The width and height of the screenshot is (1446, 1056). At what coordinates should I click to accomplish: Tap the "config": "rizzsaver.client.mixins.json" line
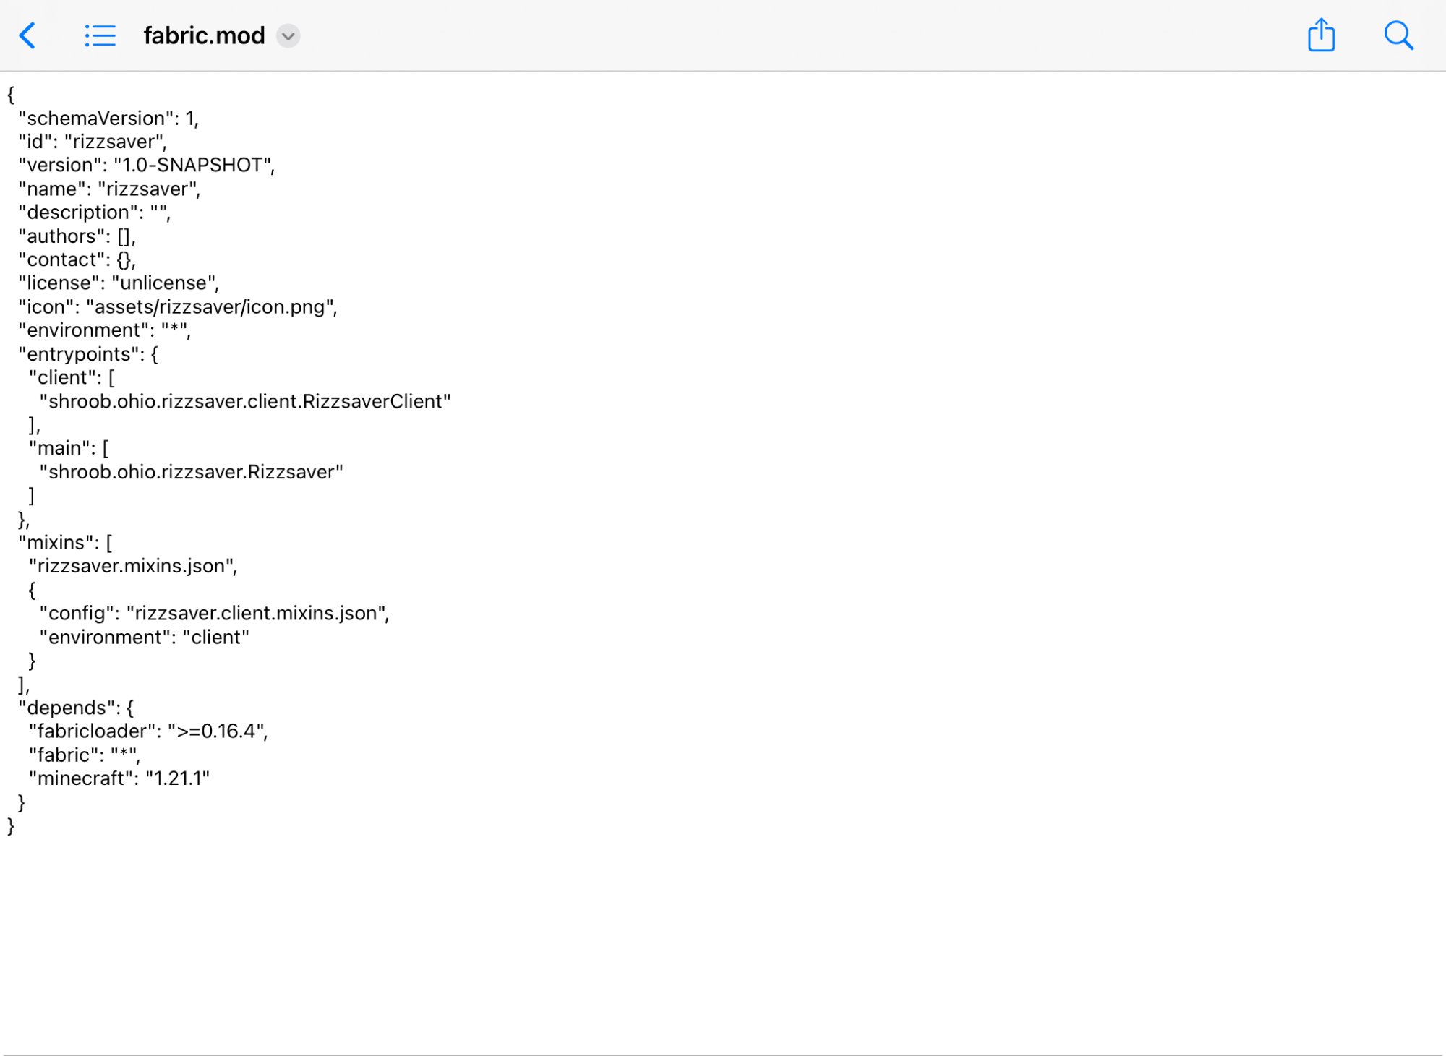click(215, 613)
